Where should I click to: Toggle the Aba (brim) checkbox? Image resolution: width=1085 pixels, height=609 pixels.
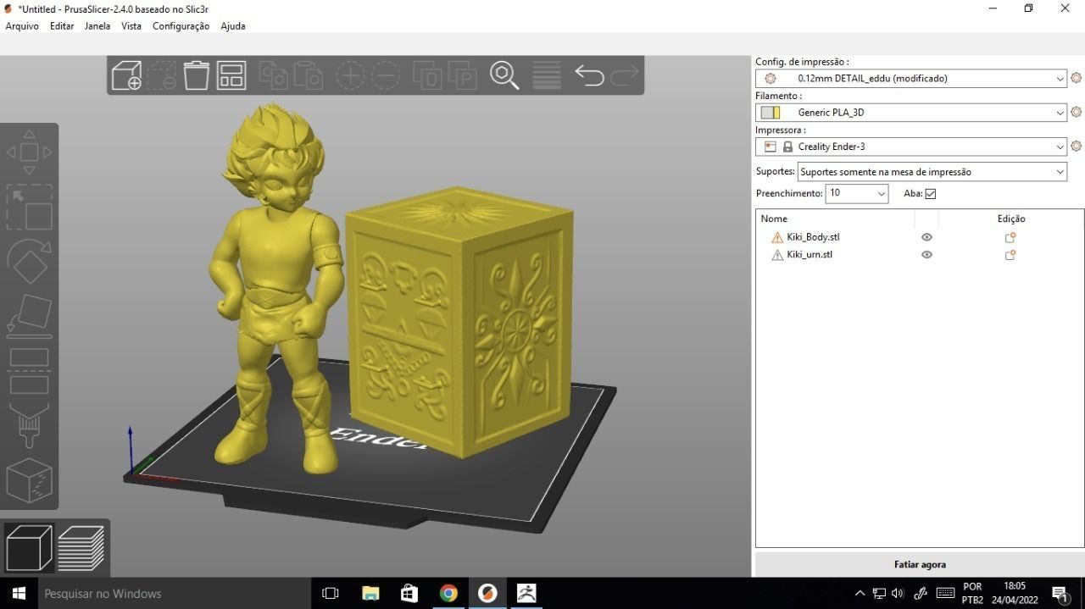click(x=931, y=193)
